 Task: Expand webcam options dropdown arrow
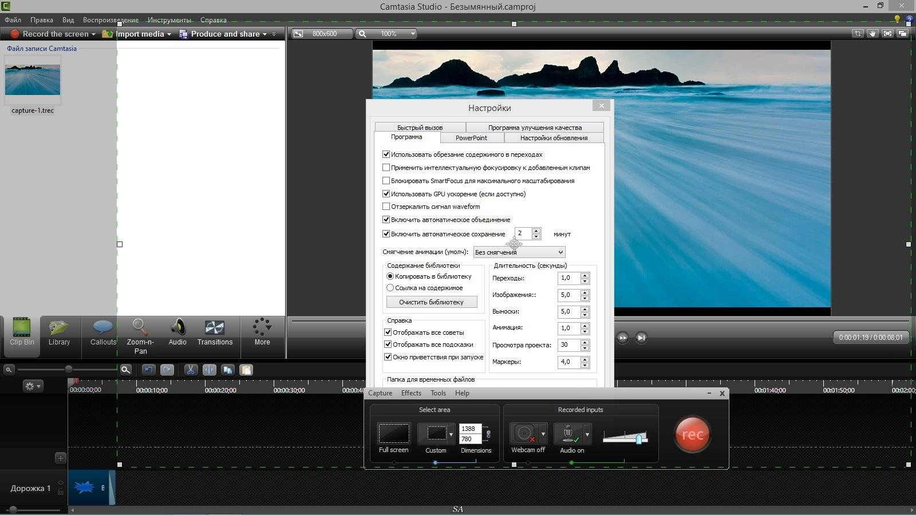(543, 434)
